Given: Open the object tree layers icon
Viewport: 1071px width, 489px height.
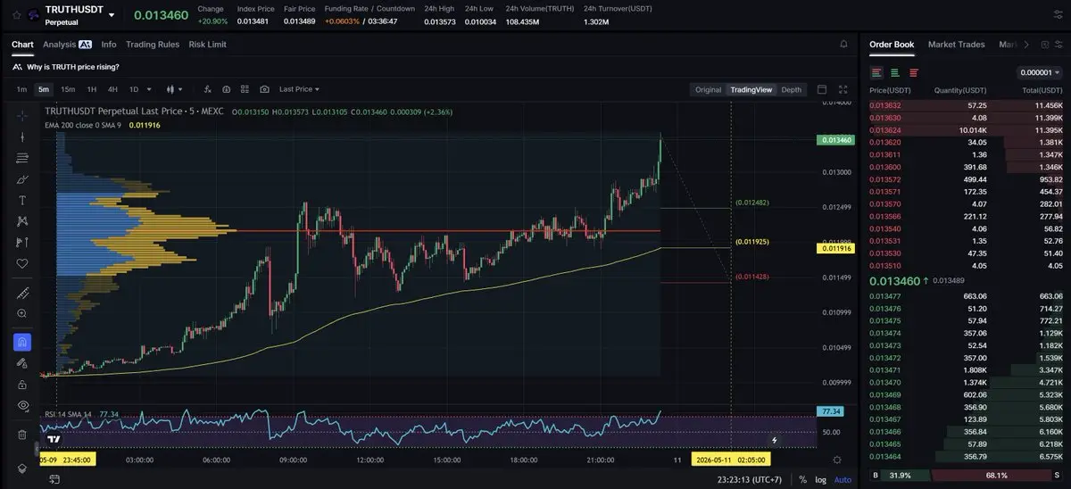Looking at the screenshot, I should pyautogui.click(x=22, y=468).
